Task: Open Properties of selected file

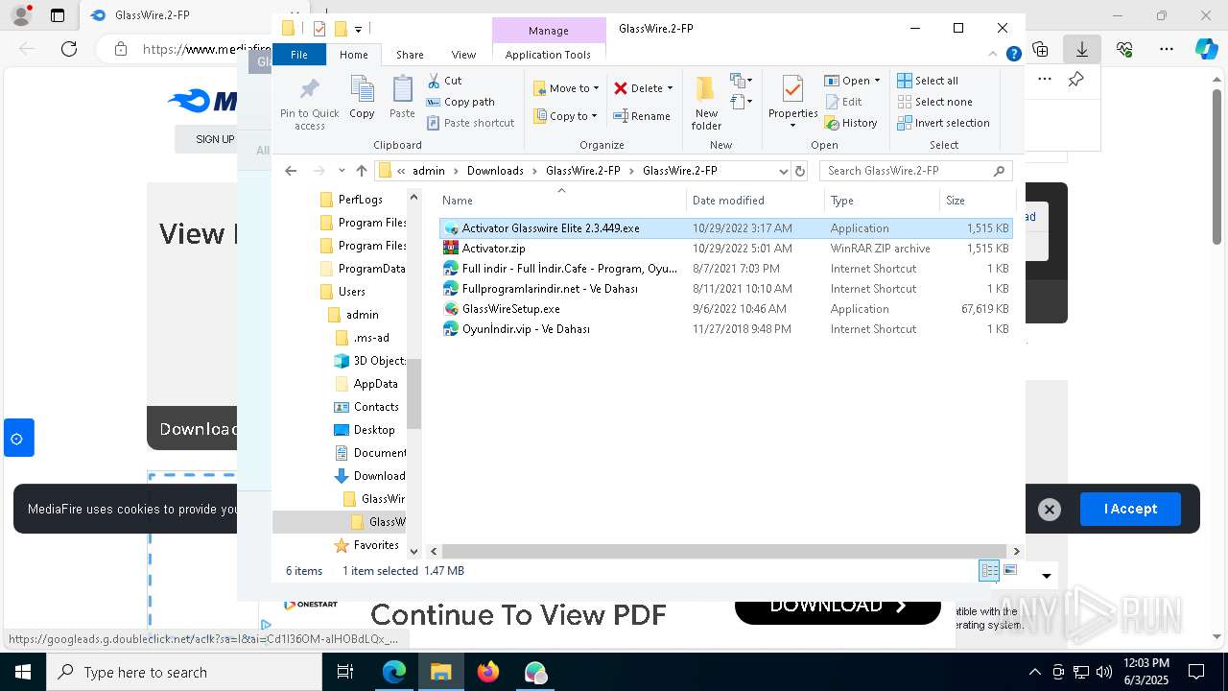Action: coord(792,102)
